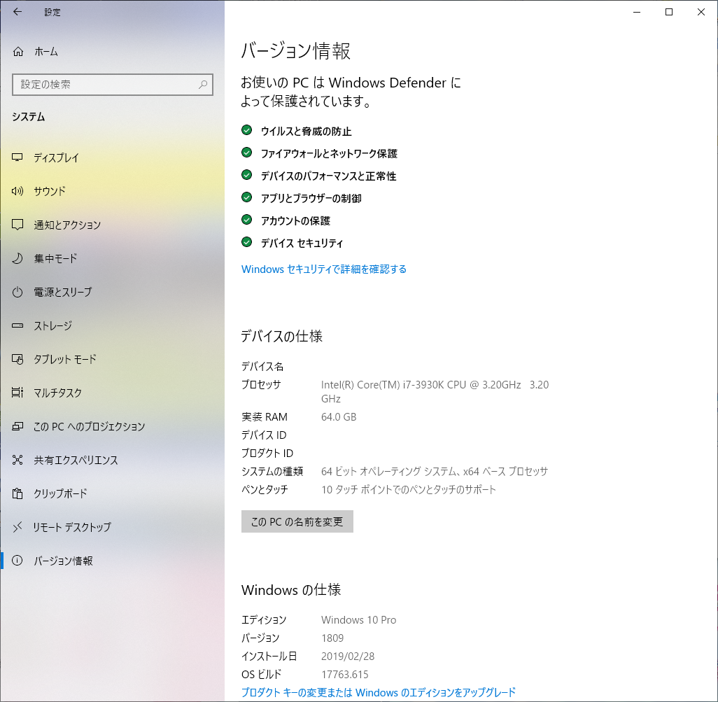
Task: Select バージョン情報 in sidebar
Action: (112, 561)
